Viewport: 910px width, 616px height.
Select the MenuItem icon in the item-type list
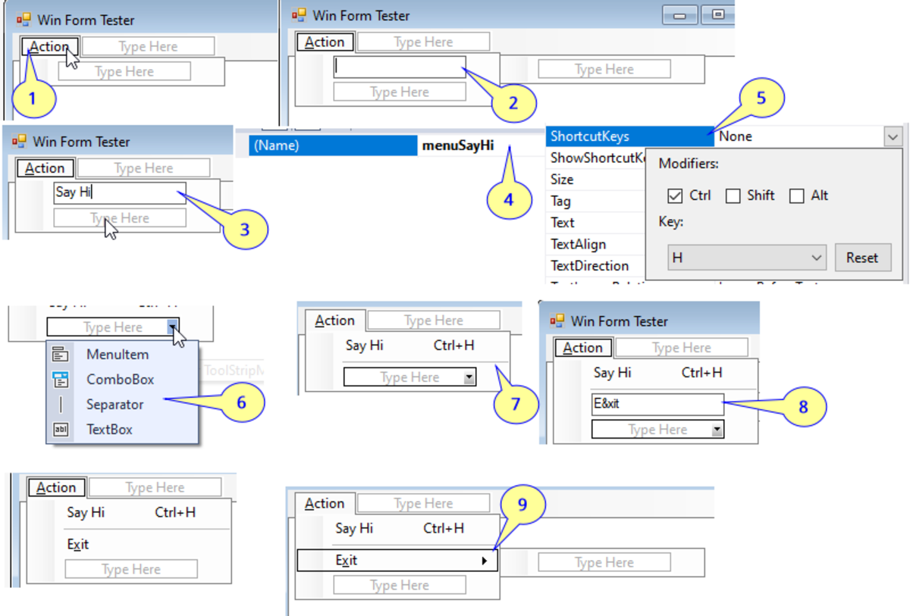(x=62, y=354)
